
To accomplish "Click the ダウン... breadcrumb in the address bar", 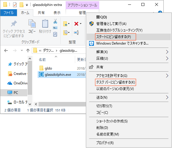I will (48, 51).
